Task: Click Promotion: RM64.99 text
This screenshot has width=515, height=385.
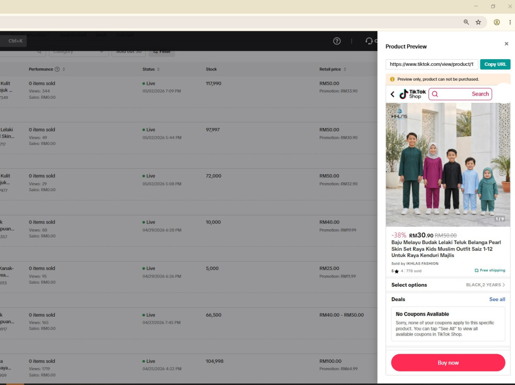Action: click(338, 369)
